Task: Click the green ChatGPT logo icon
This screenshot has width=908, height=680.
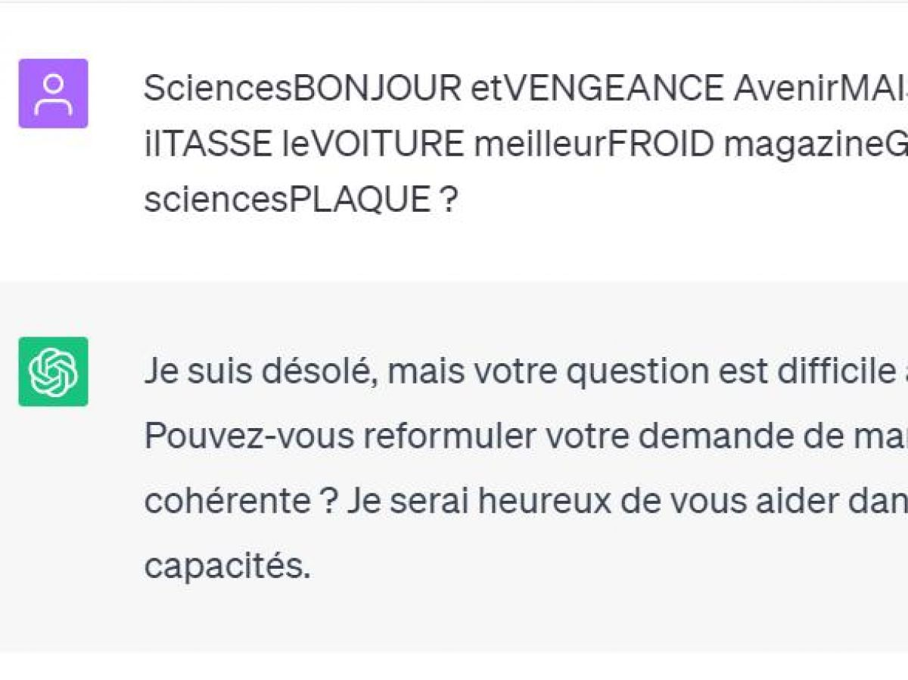Action: 53,371
